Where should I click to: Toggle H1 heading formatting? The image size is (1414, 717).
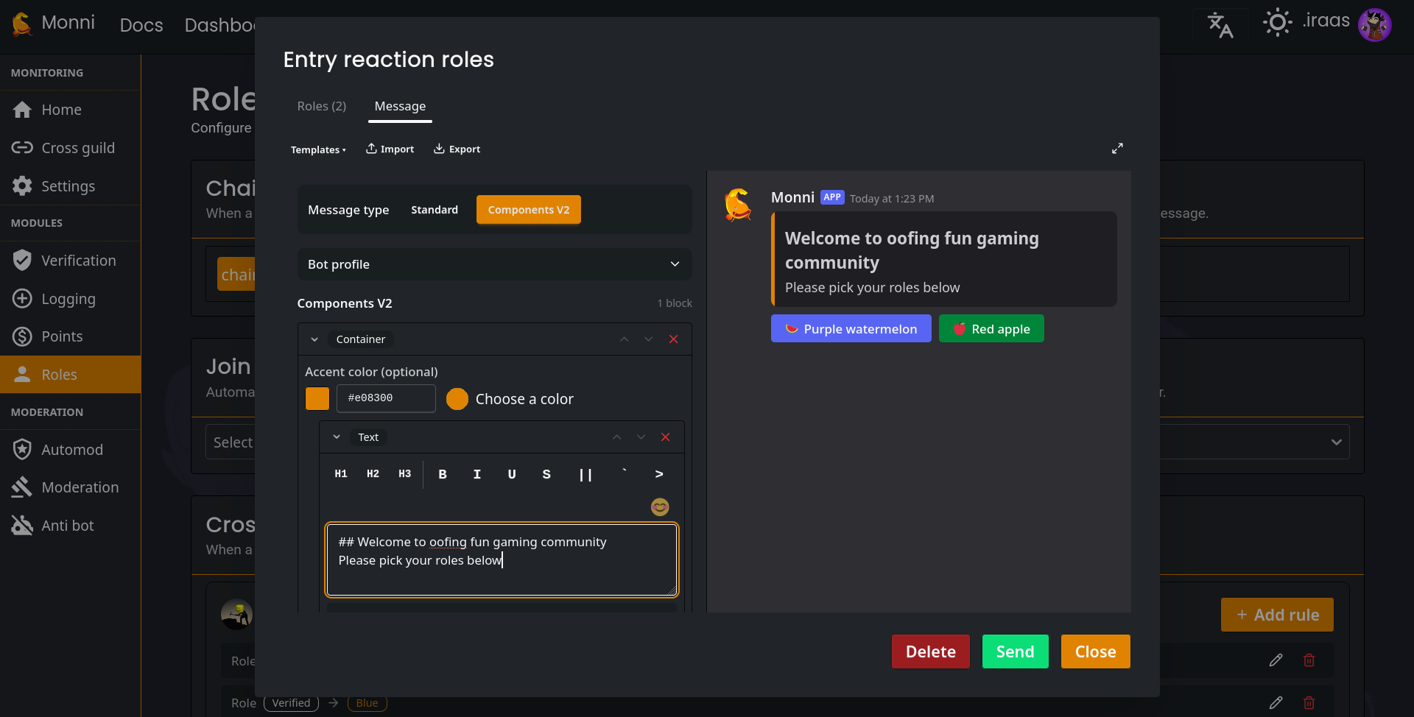click(x=341, y=474)
